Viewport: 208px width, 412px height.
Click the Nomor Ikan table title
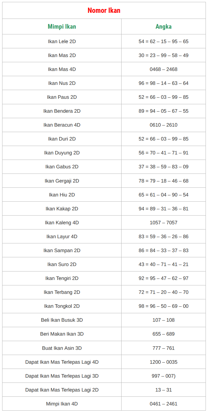pyautogui.click(x=104, y=11)
